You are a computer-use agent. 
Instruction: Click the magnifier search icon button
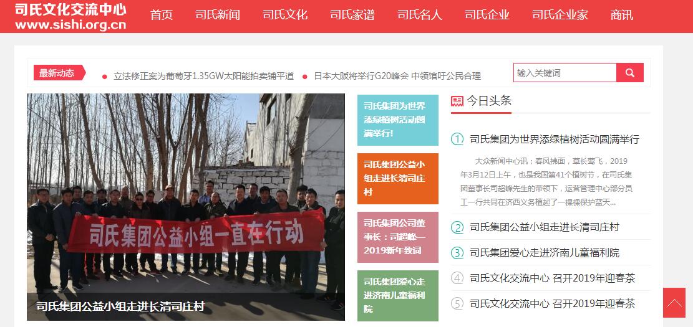click(630, 73)
